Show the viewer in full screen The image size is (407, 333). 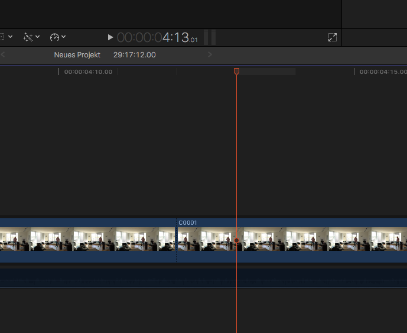tap(333, 37)
